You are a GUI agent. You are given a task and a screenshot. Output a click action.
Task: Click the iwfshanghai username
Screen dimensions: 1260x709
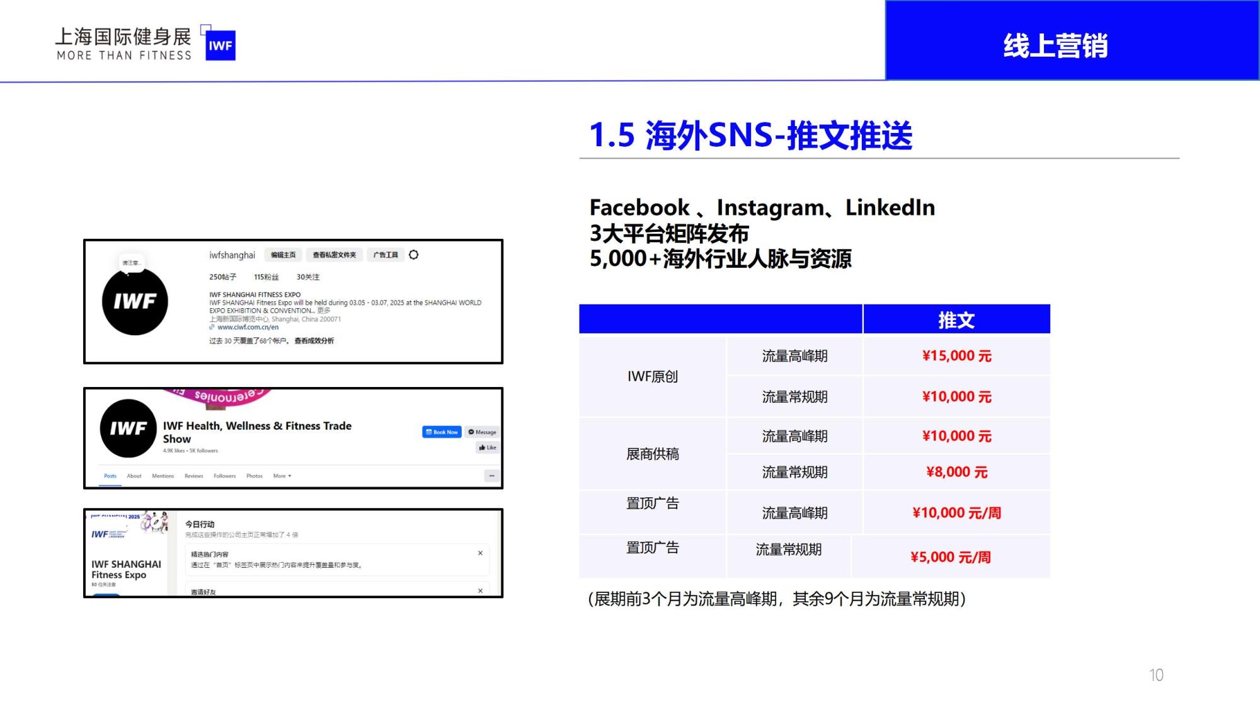pos(232,255)
